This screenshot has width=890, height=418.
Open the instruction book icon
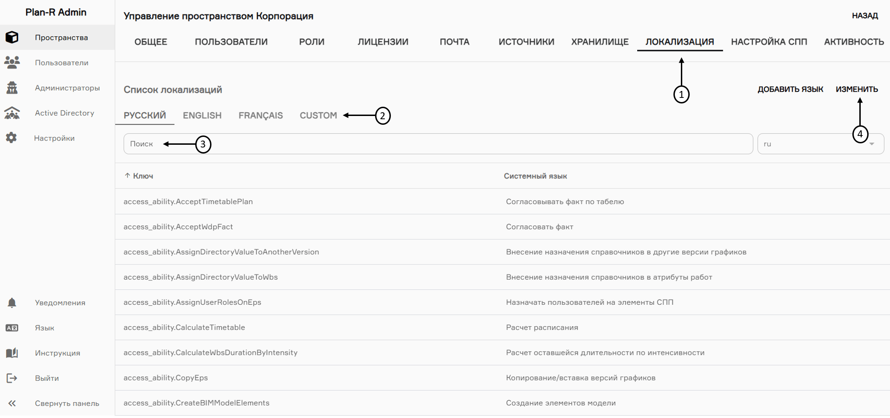pyautogui.click(x=12, y=353)
